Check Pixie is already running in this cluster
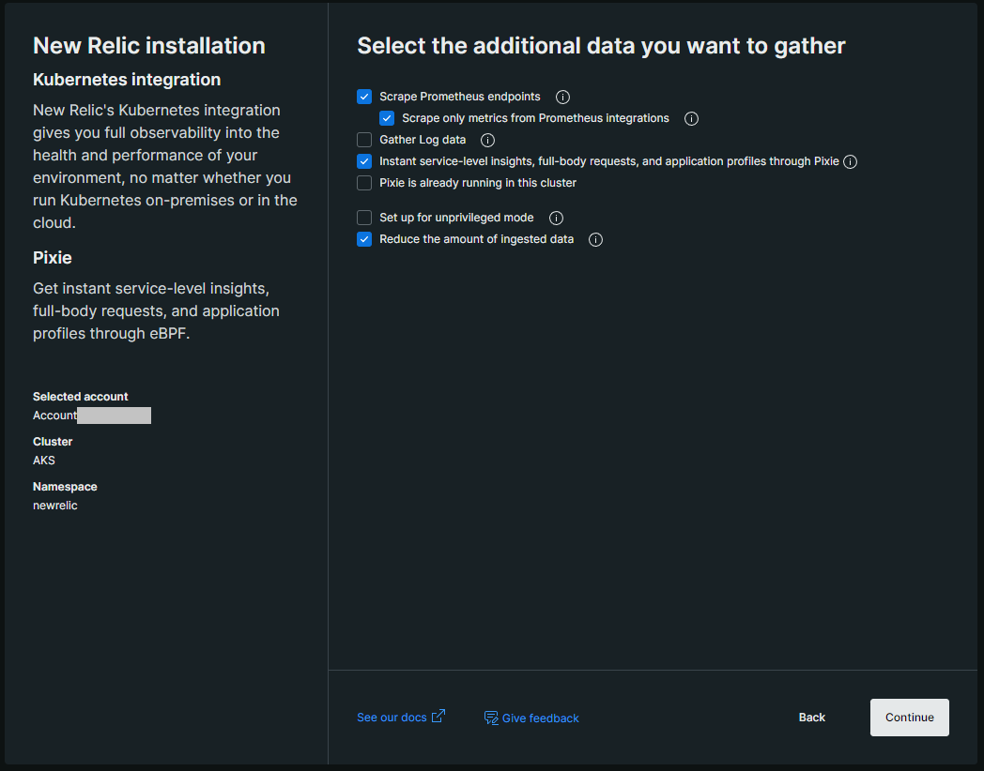 [x=364, y=183]
